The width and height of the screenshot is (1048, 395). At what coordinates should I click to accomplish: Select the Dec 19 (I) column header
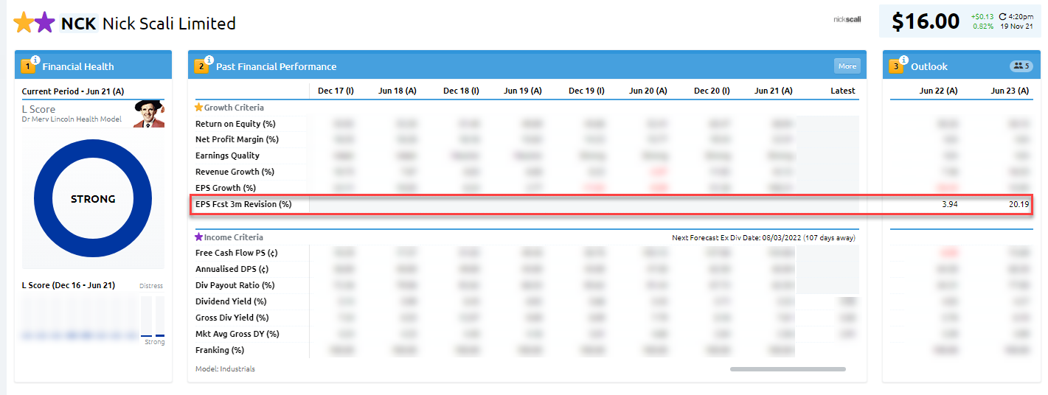(x=586, y=91)
